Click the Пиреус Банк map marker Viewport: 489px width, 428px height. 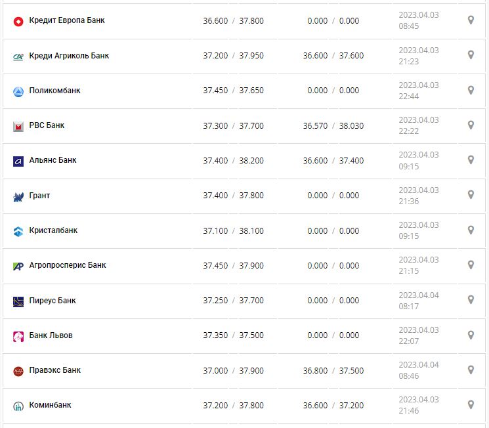pos(471,300)
